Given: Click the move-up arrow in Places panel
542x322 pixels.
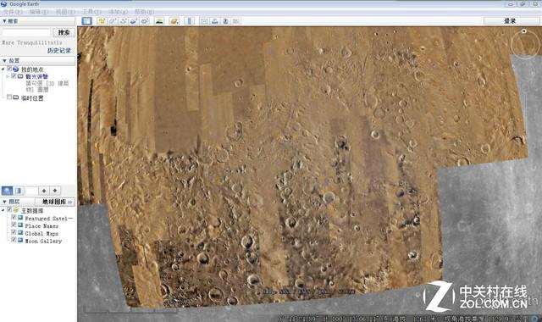Looking at the screenshot, I should click(44, 191).
